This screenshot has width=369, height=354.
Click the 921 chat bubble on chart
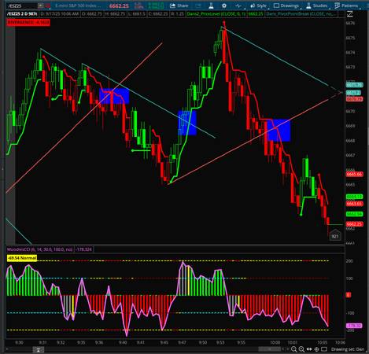[x=335, y=235]
